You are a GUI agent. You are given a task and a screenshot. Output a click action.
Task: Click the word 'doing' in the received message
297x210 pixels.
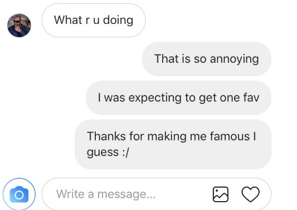tap(118, 20)
